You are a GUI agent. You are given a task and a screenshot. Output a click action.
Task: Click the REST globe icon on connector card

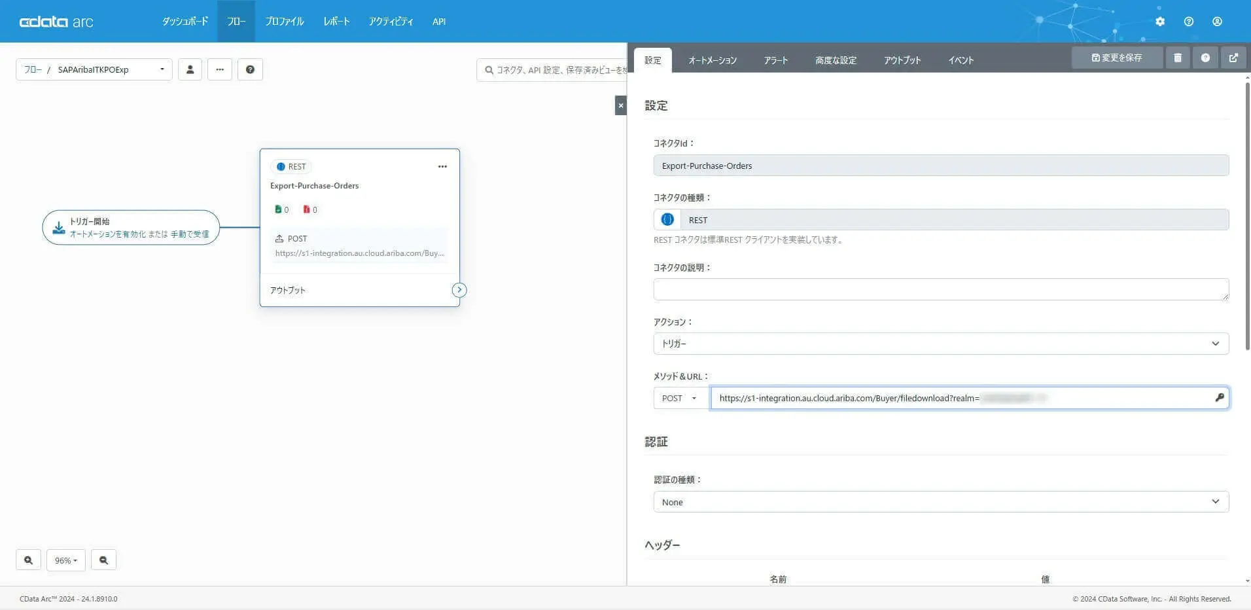(x=281, y=166)
